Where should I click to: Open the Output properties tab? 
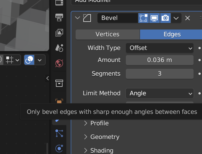click(59, 18)
